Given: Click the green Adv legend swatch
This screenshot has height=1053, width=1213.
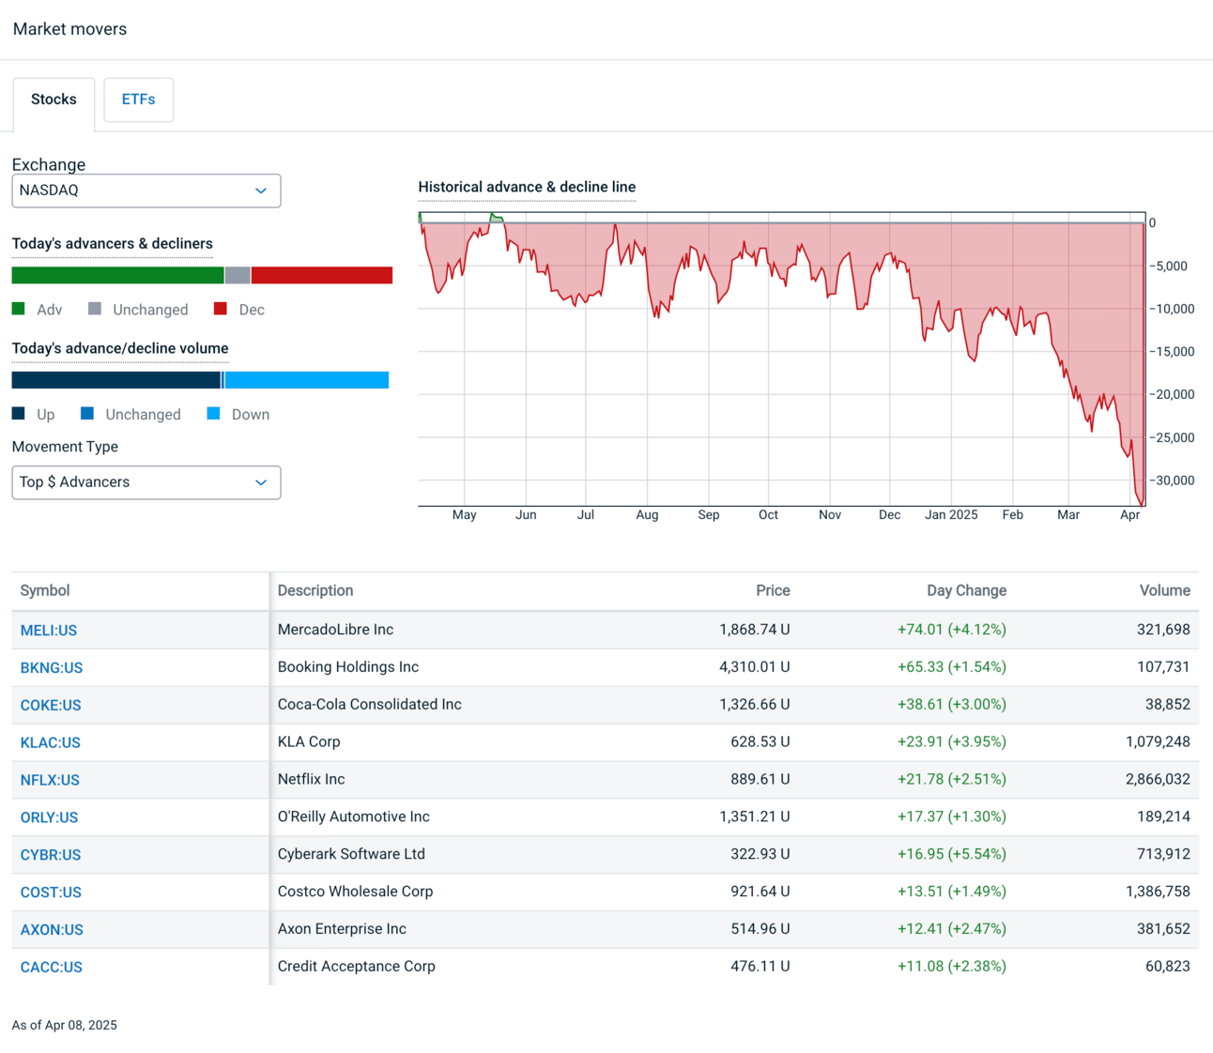Looking at the screenshot, I should point(18,309).
